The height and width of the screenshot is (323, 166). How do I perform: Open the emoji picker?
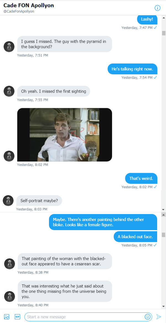pos(147,317)
